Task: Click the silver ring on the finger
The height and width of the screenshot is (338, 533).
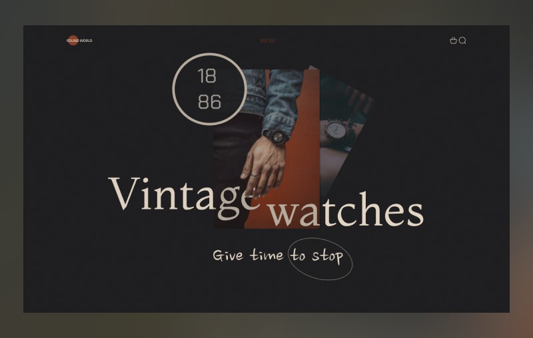Action: (x=255, y=175)
